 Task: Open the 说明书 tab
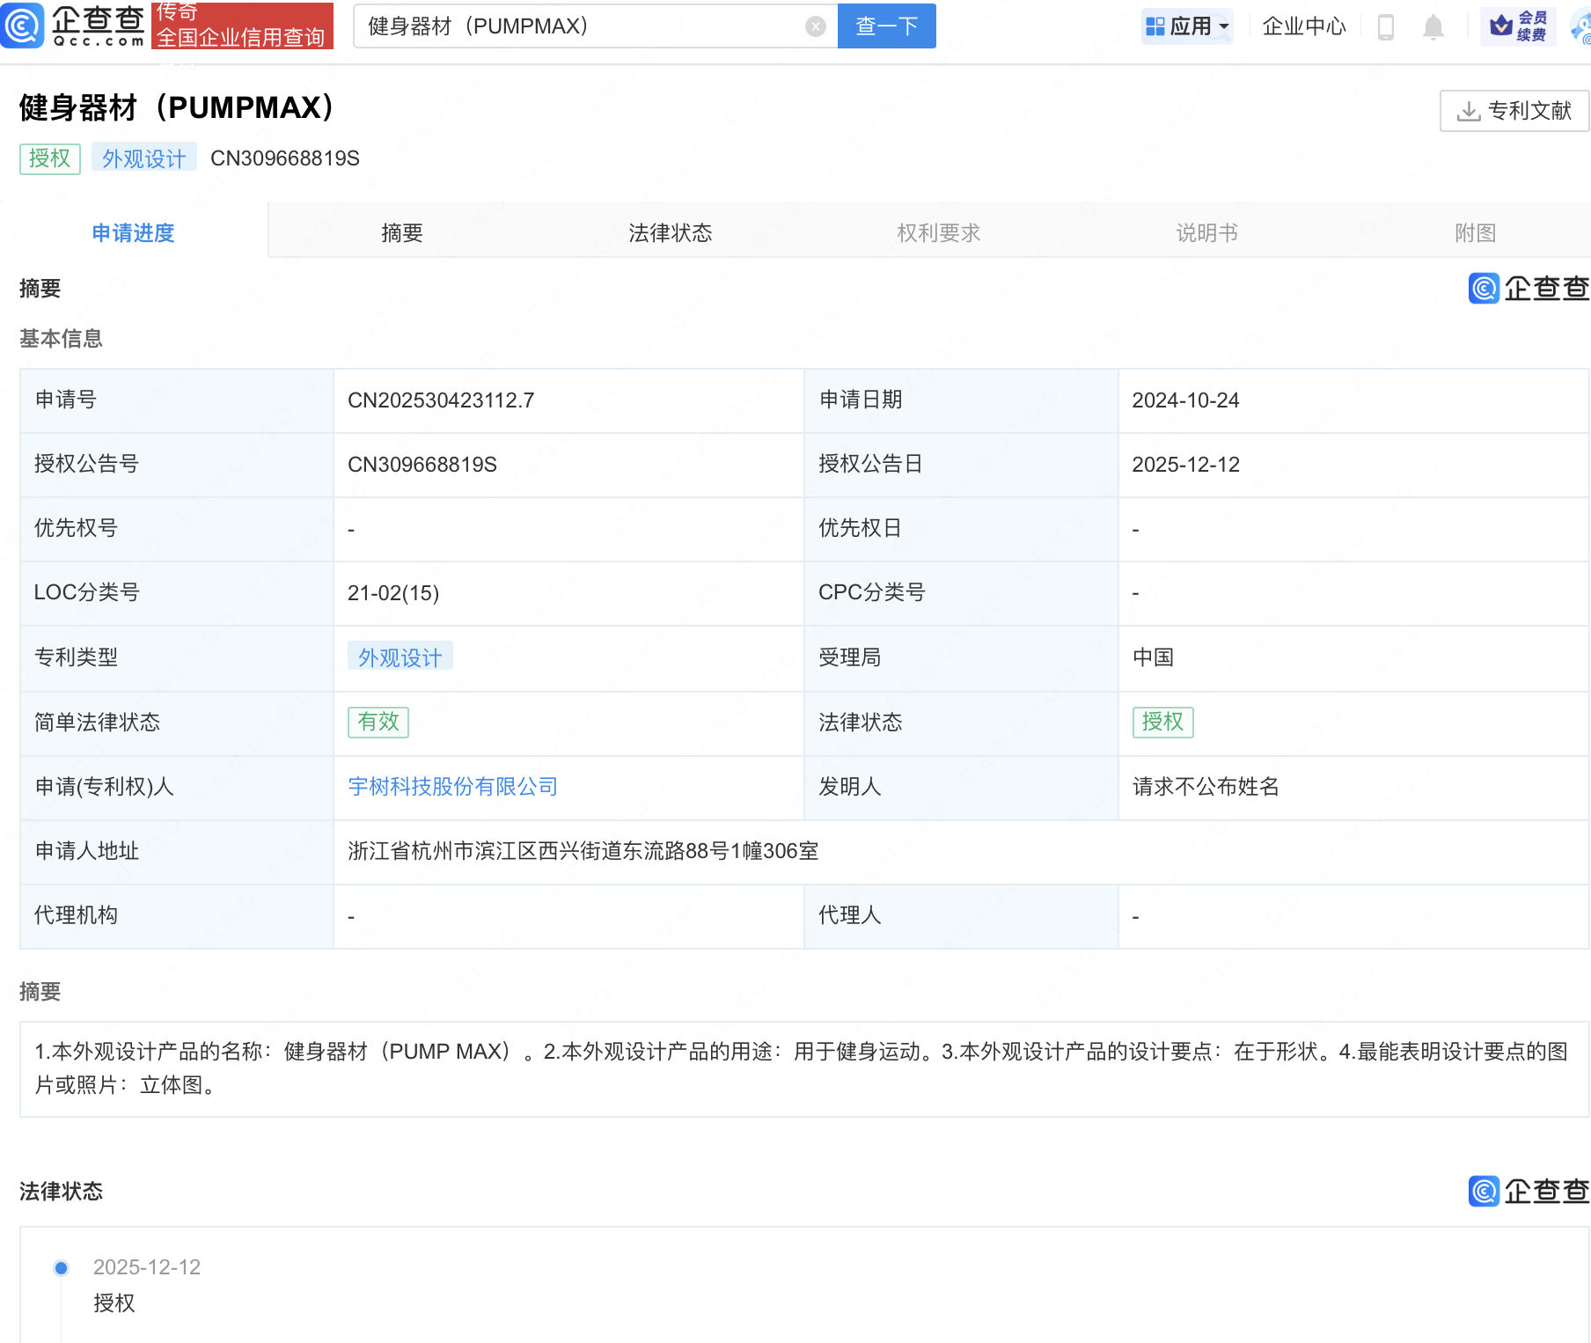click(1206, 232)
